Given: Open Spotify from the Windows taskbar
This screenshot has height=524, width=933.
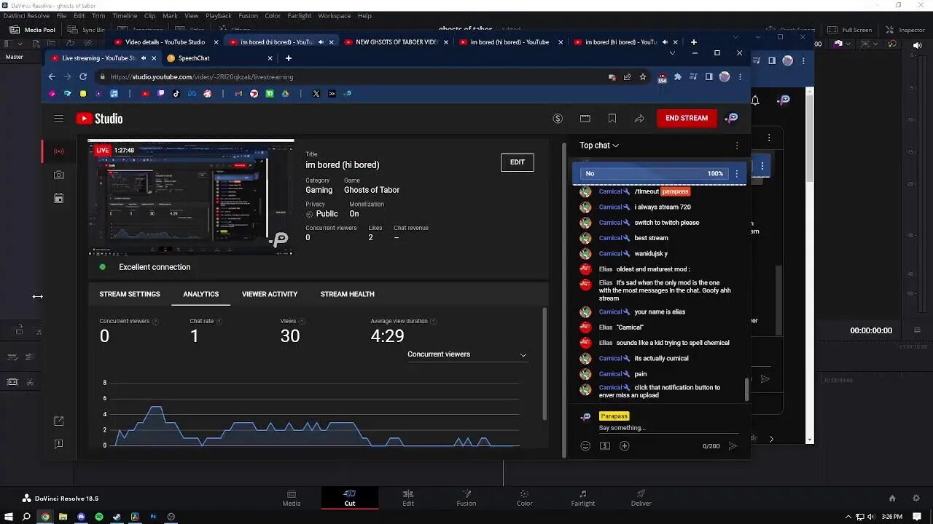Looking at the screenshot, I should pyautogui.click(x=99, y=517).
